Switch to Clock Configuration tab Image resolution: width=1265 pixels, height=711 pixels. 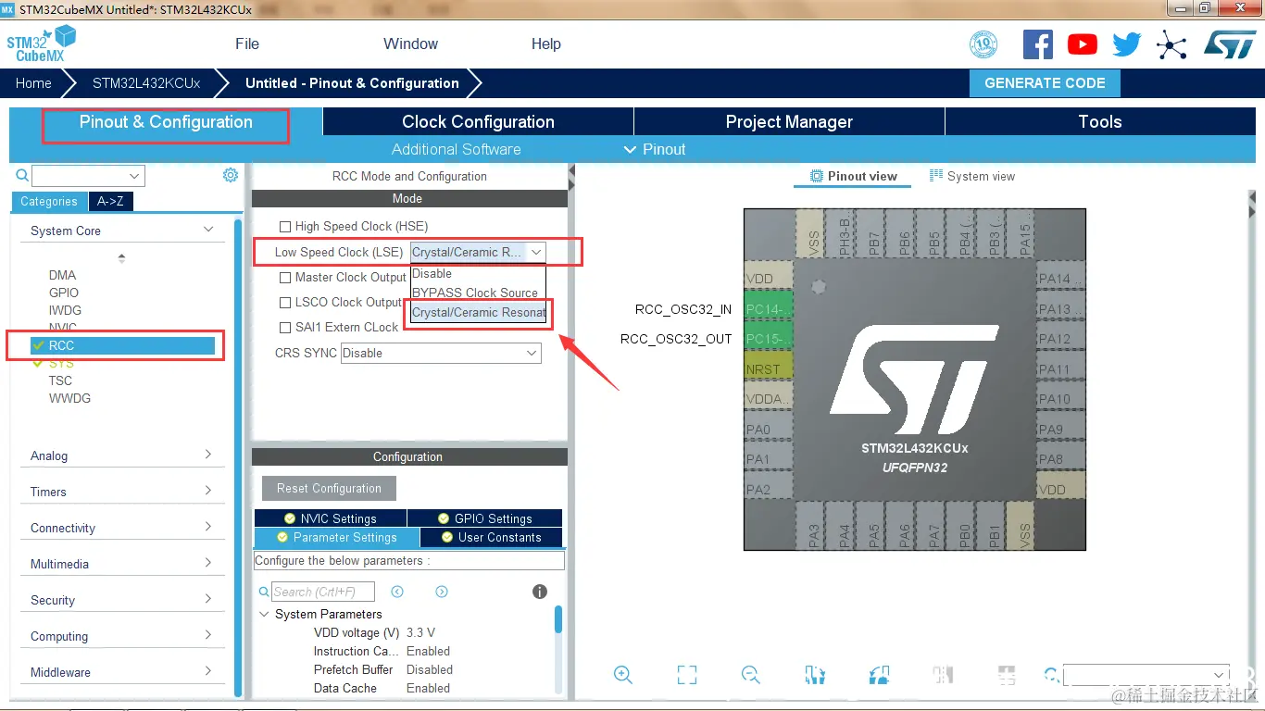coord(478,121)
